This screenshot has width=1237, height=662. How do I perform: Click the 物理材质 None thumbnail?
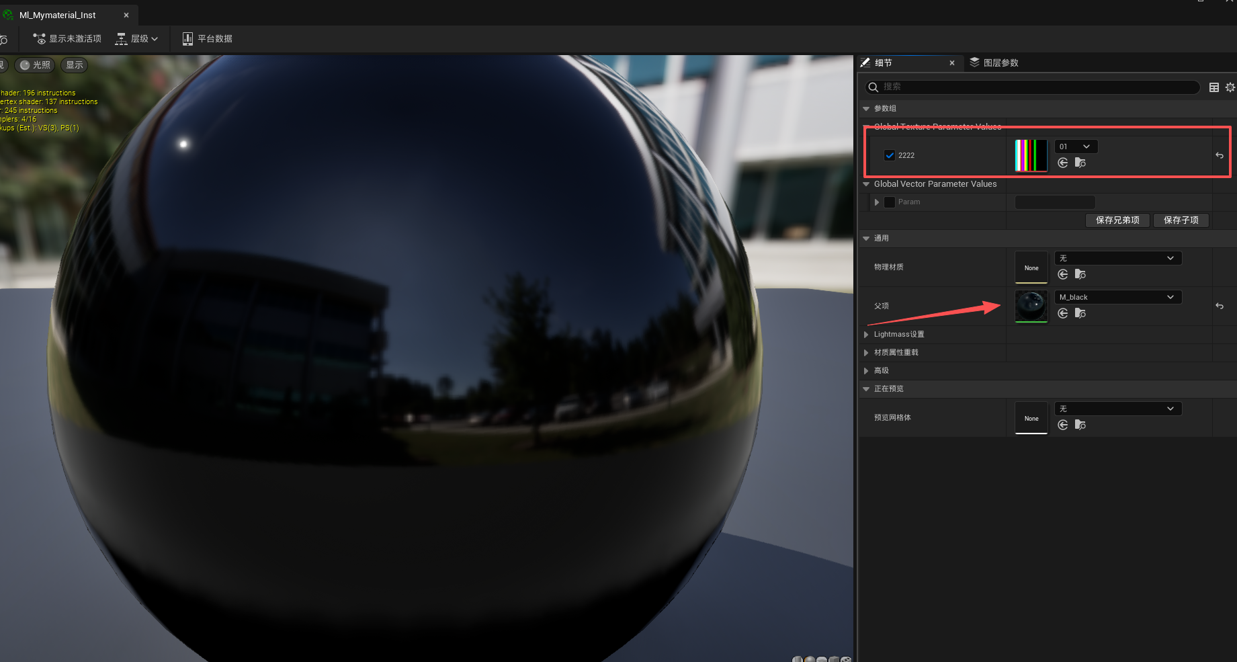[x=1031, y=267]
